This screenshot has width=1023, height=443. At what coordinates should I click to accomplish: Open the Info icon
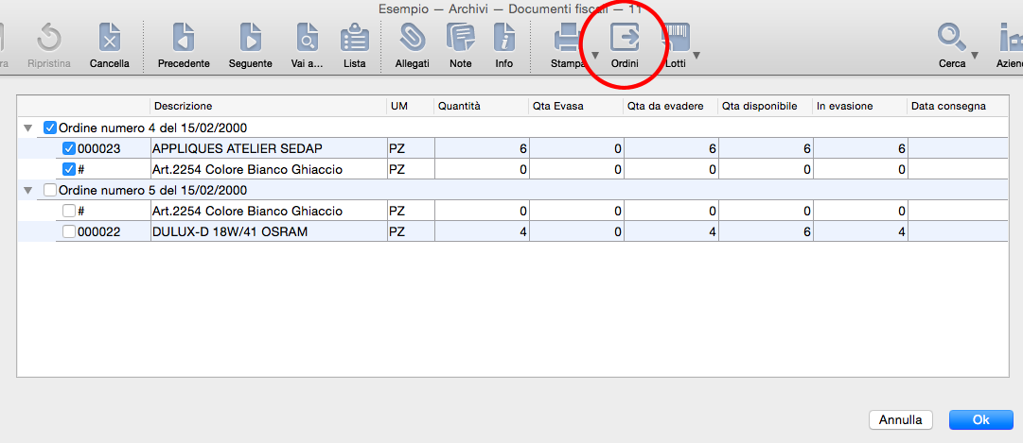(x=504, y=40)
